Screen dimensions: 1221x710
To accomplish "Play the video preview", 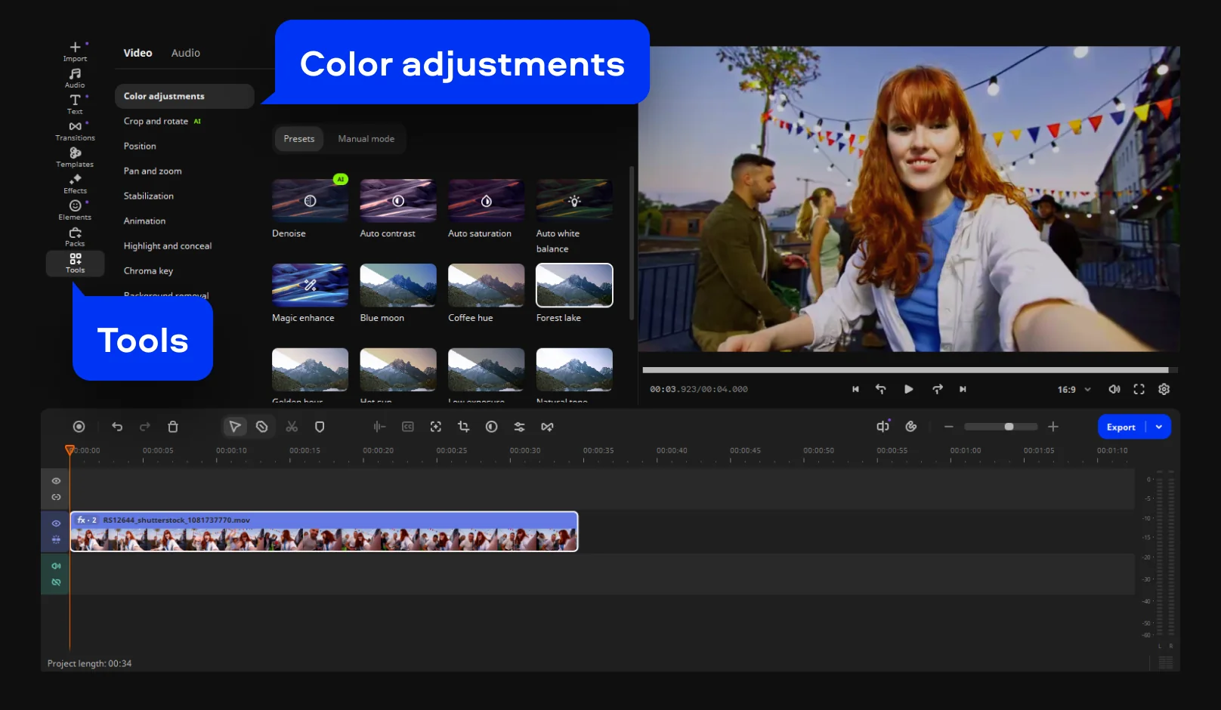I will 909,389.
